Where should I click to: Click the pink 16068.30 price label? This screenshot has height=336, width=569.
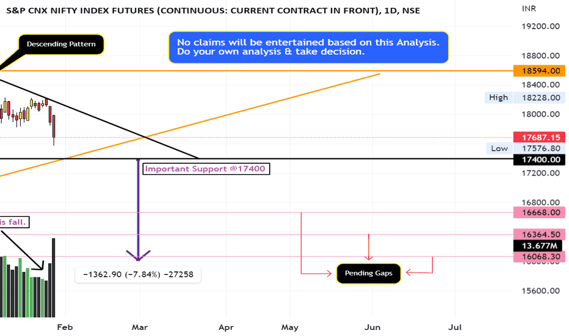click(x=539, y=257)
